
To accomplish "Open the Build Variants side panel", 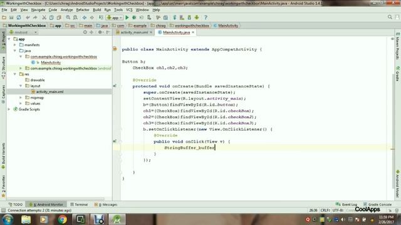I will pyautogui.click(x=3, y=156).
